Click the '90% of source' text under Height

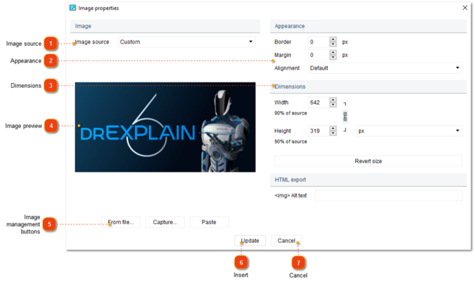290,142
